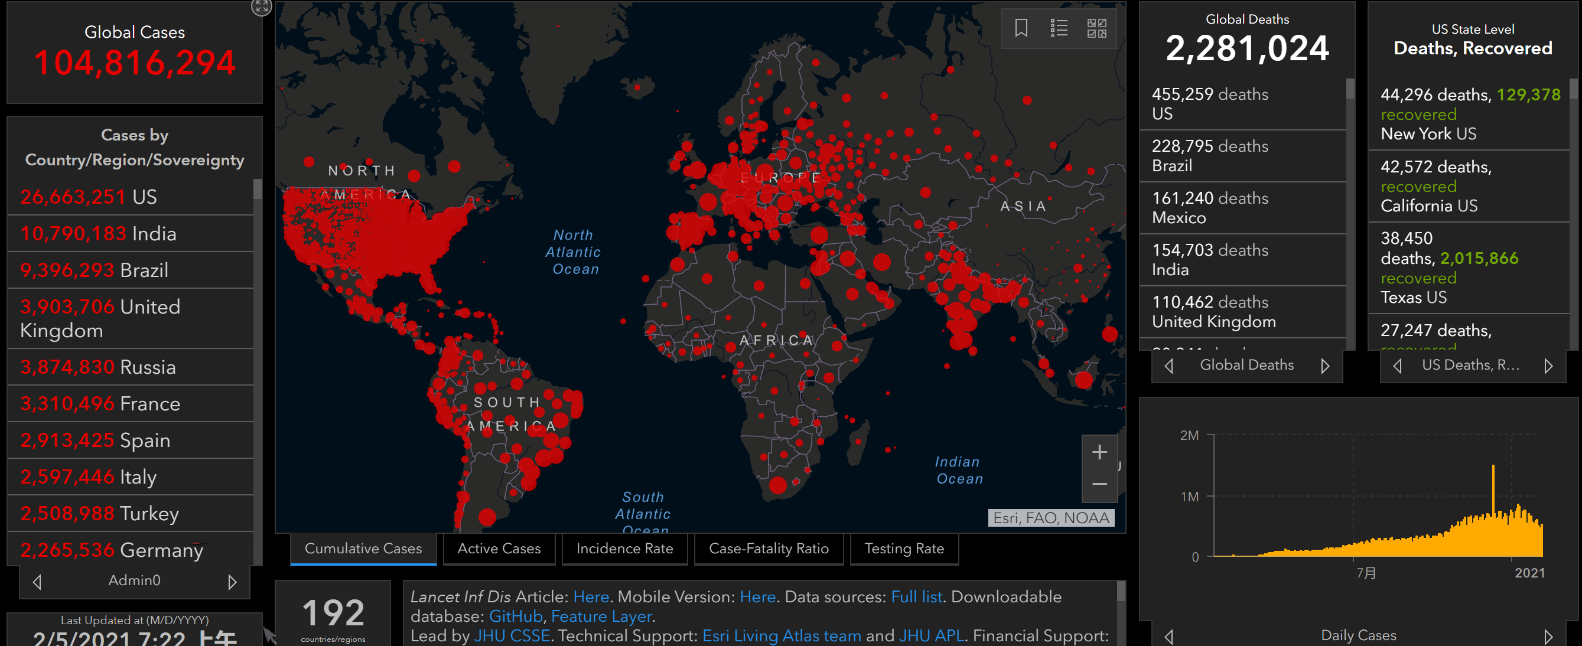The height and width of the screenshot is (646, 1582).
Task: Click the right arrow beside US Deaths, R…
Action: coord(1548,366)
